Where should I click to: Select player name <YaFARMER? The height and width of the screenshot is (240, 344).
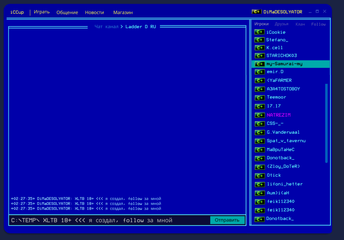pos(279,80)
